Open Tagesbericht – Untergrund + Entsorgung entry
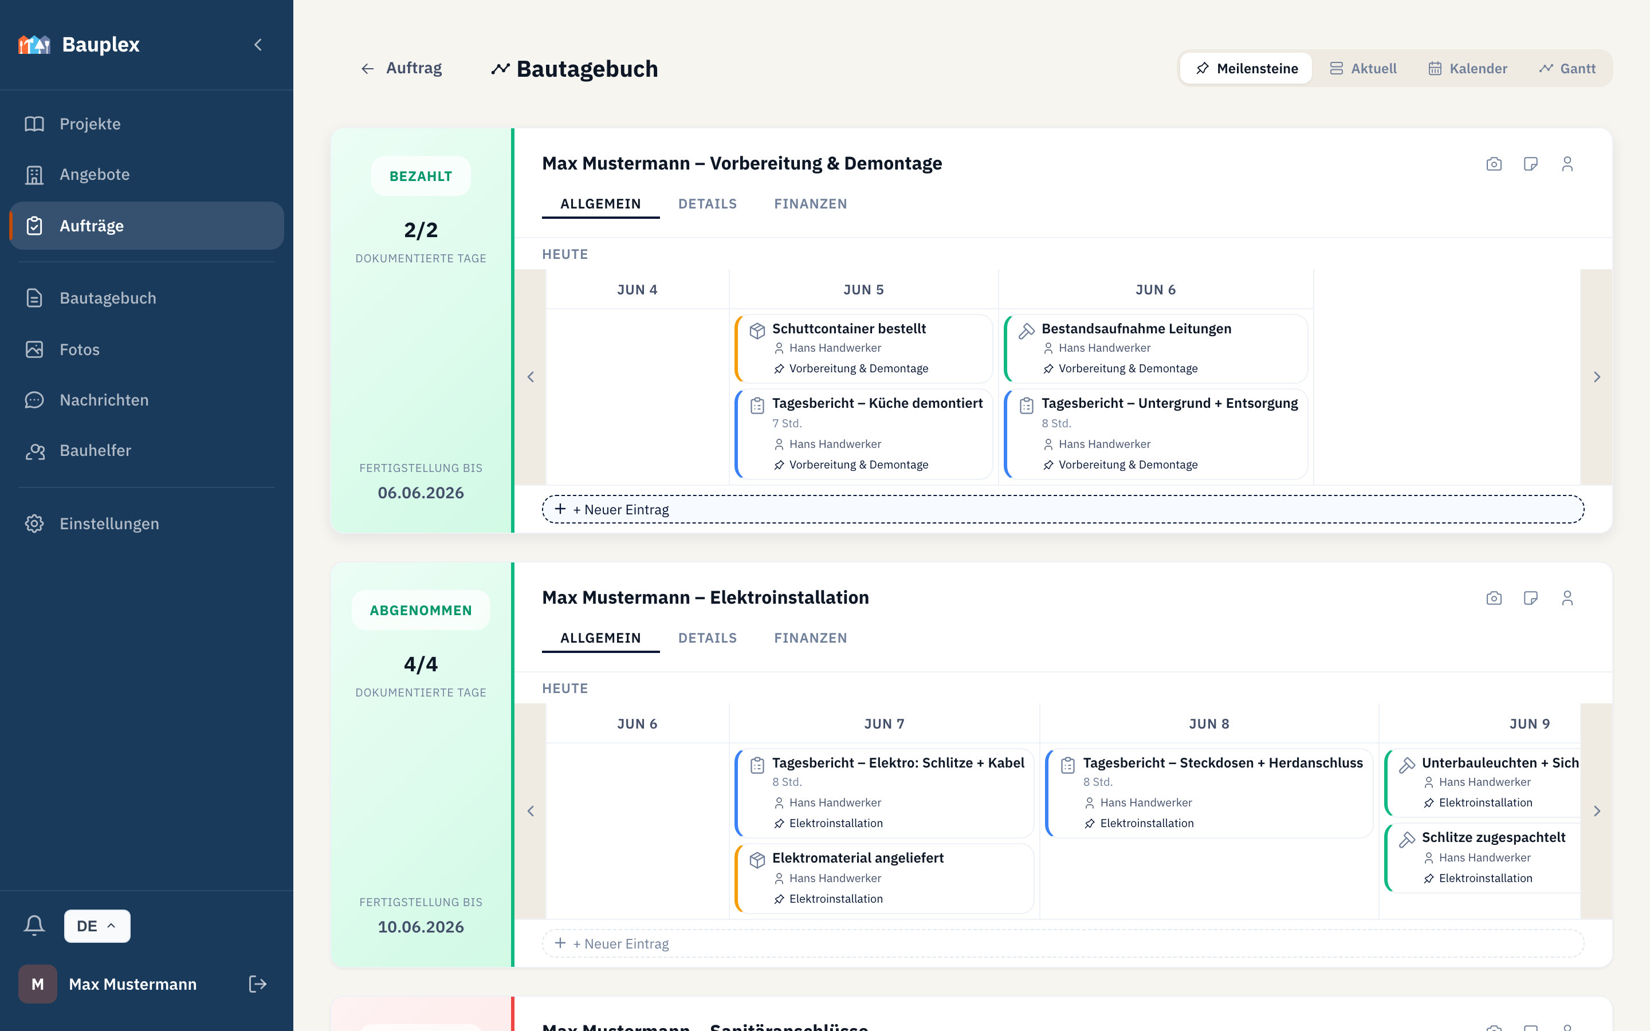1650x1031 pixels. click(1156, 434)
